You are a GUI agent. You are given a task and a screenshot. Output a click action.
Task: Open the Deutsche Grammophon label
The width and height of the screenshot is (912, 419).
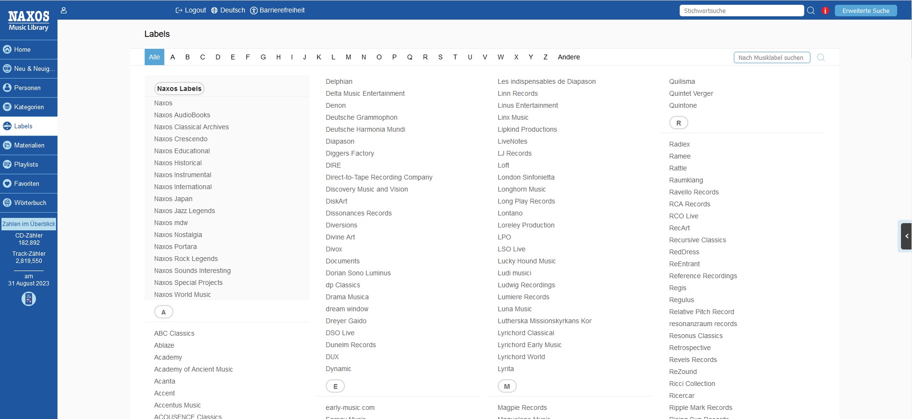pyautogui.click(x=361, y=117)
